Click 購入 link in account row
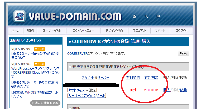 tap(167, 90)
